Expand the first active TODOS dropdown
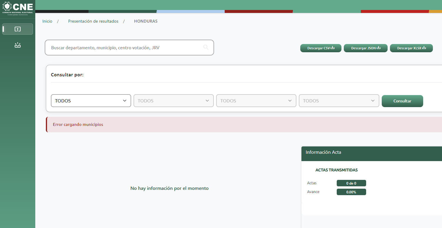 pos(91,101)
